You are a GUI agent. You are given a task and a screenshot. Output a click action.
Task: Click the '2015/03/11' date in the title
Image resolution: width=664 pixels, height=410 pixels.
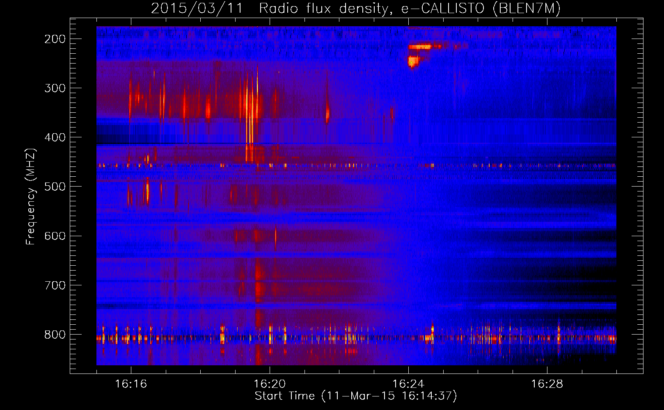coord(197,8)
